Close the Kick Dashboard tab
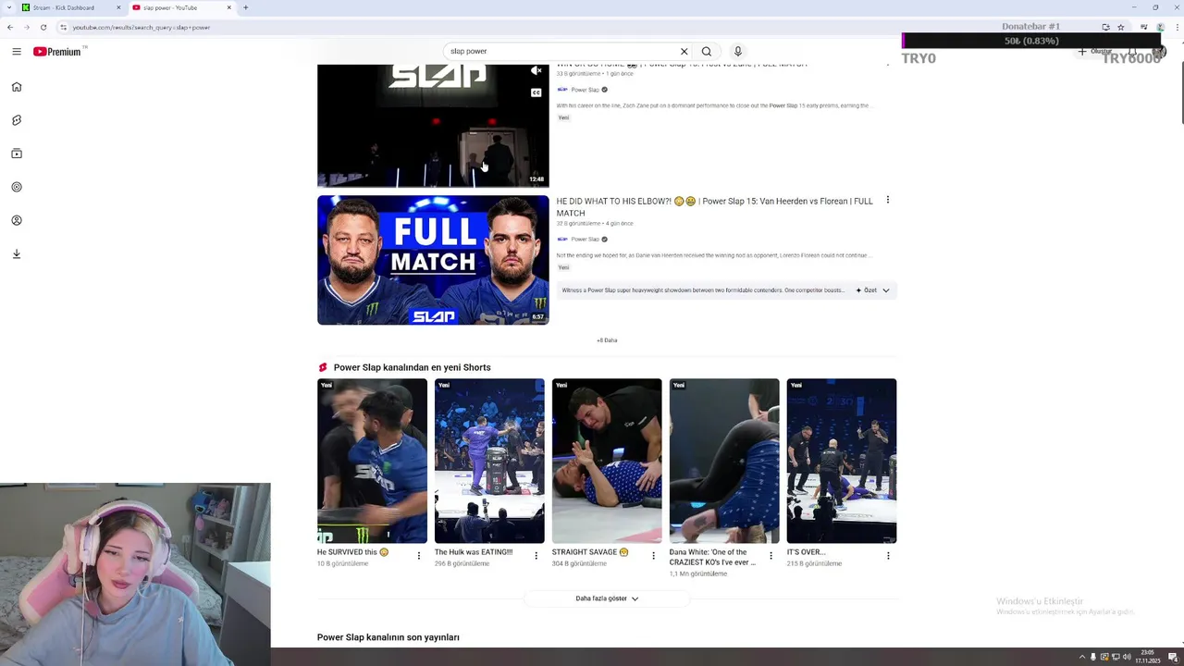The height and width of the screenshot is (666, 1184). (118, 7)
